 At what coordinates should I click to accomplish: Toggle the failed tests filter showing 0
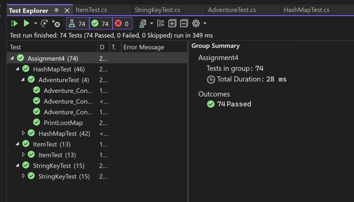[122, 24]
